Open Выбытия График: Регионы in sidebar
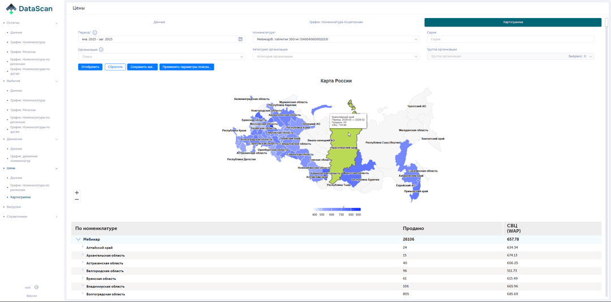 pos(23,110)
